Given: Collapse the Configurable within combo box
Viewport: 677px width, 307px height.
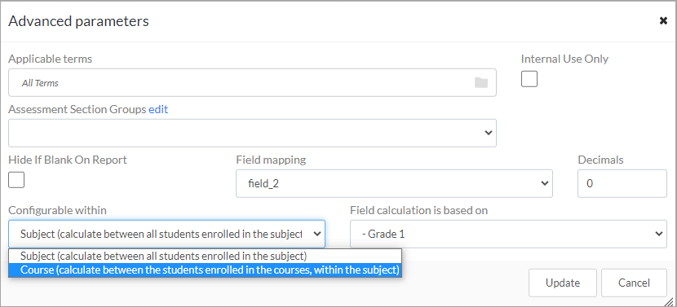Looking at the screenshot, I should tap(166, 234).
